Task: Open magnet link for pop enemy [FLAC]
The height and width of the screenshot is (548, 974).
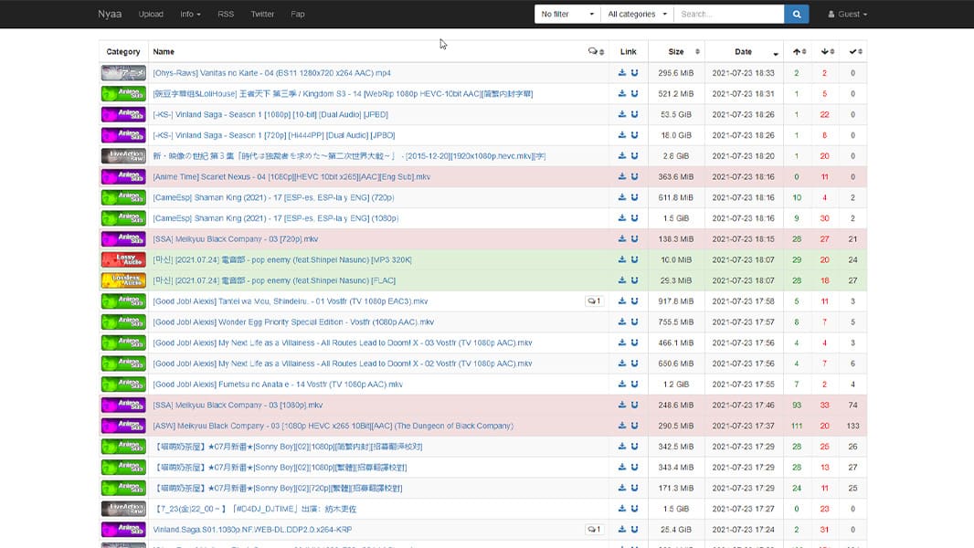Action: [x=634, y=279]
